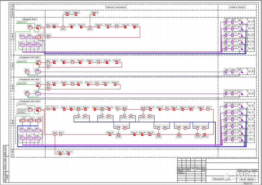The width and height of the screenshot is (262, 185).
Task: Select the SP4.2 junction box symbol
Action: coord(63,27)
